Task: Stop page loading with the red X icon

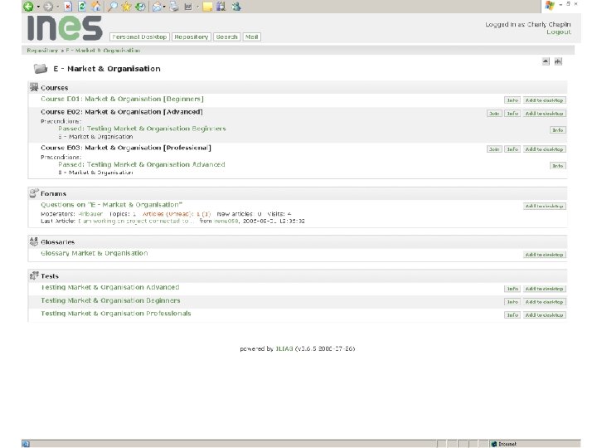Action: [x=68, y=6]
